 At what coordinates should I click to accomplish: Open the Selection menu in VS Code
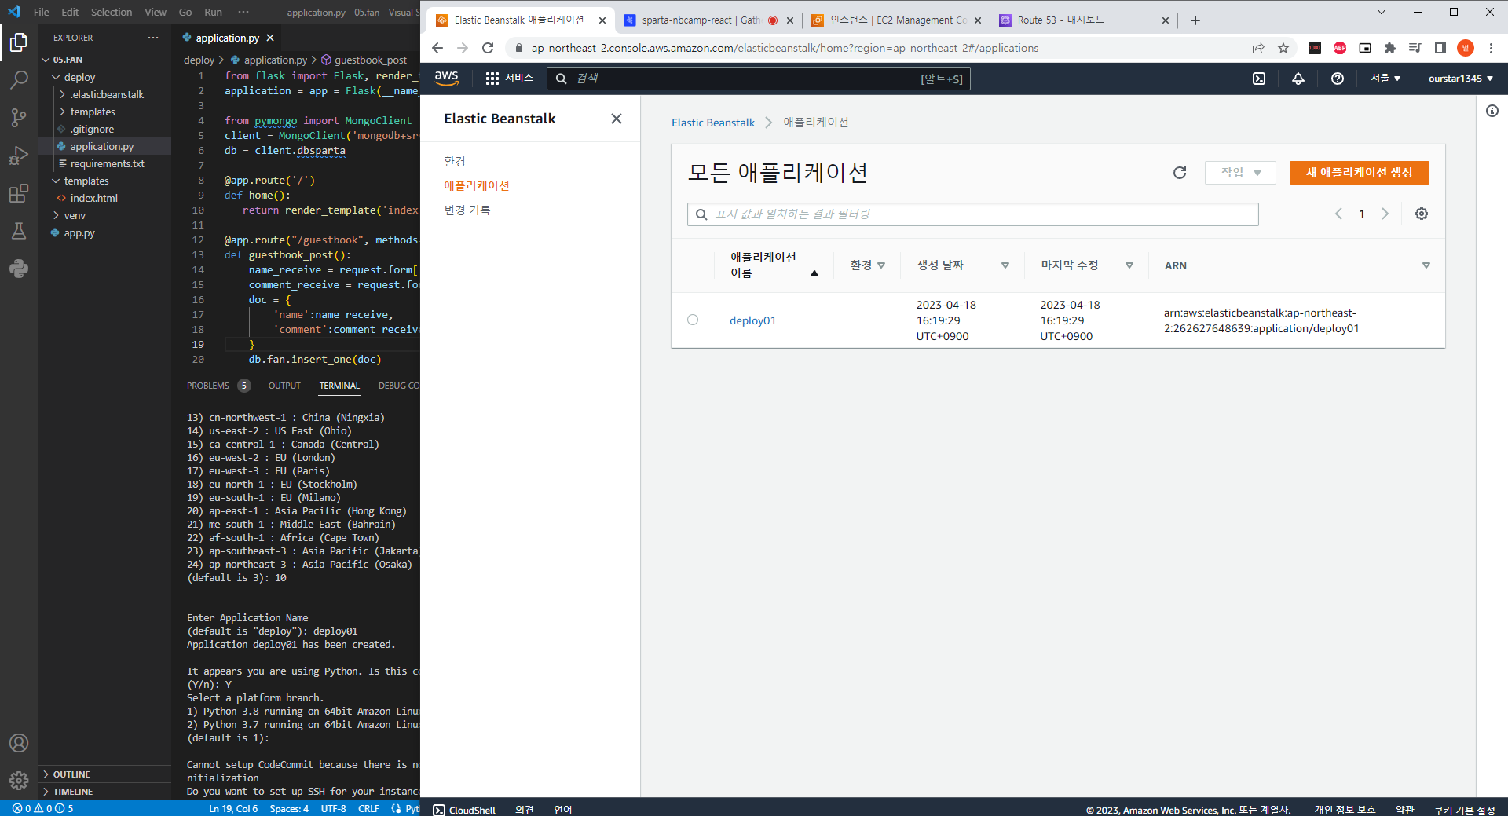pyautogui.click(x=112, y=12)
